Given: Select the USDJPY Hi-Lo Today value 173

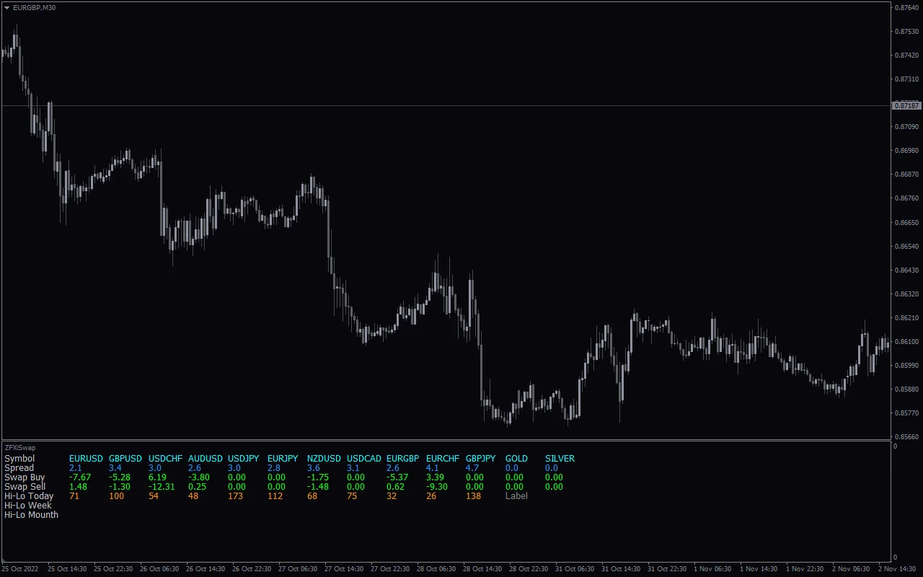Looking at the screenshot, I should pyautogui.click(x=235, y=496).
